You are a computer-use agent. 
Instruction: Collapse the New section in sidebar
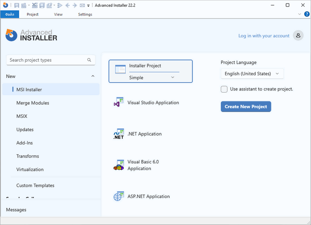pos(93,76)
